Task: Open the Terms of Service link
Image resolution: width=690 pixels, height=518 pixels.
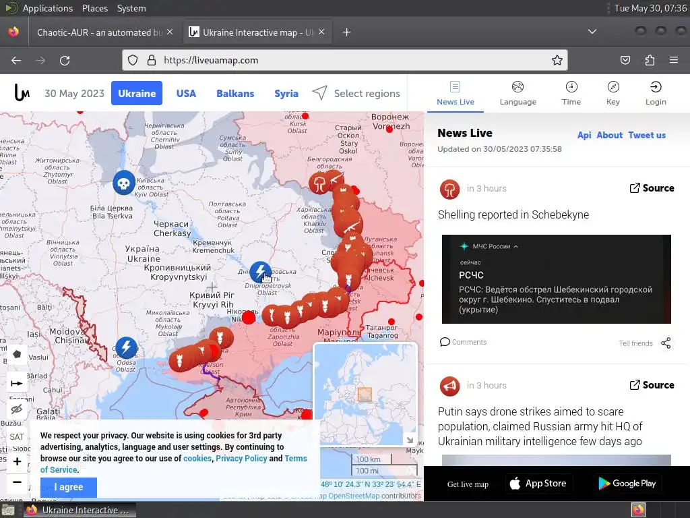Action: (174, 464)
